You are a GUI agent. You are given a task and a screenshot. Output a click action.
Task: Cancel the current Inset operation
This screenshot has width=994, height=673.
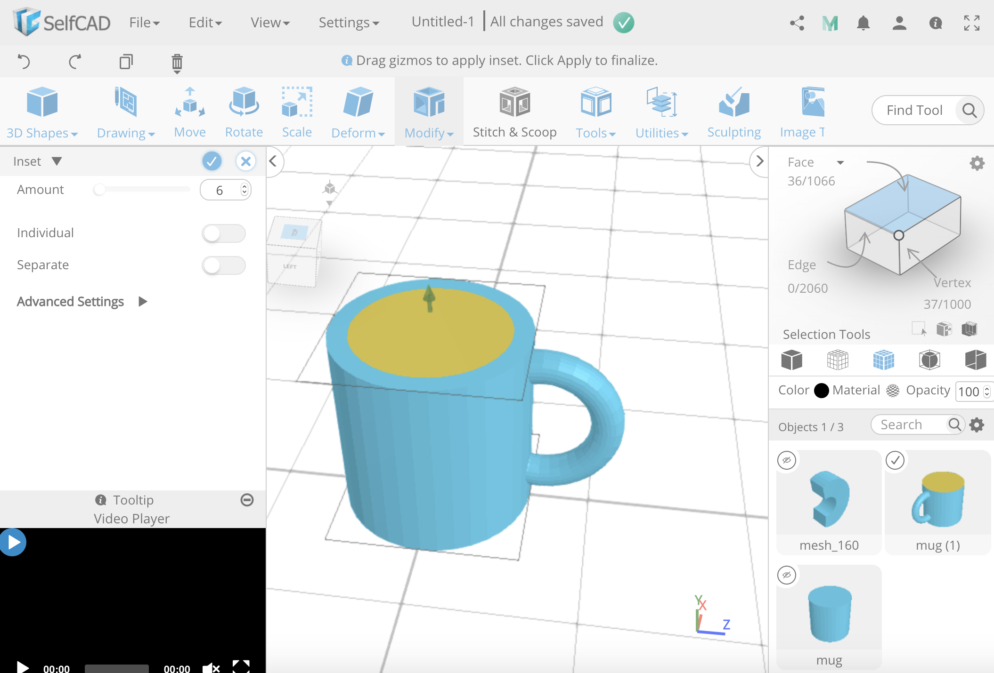[x=245, y=161]
